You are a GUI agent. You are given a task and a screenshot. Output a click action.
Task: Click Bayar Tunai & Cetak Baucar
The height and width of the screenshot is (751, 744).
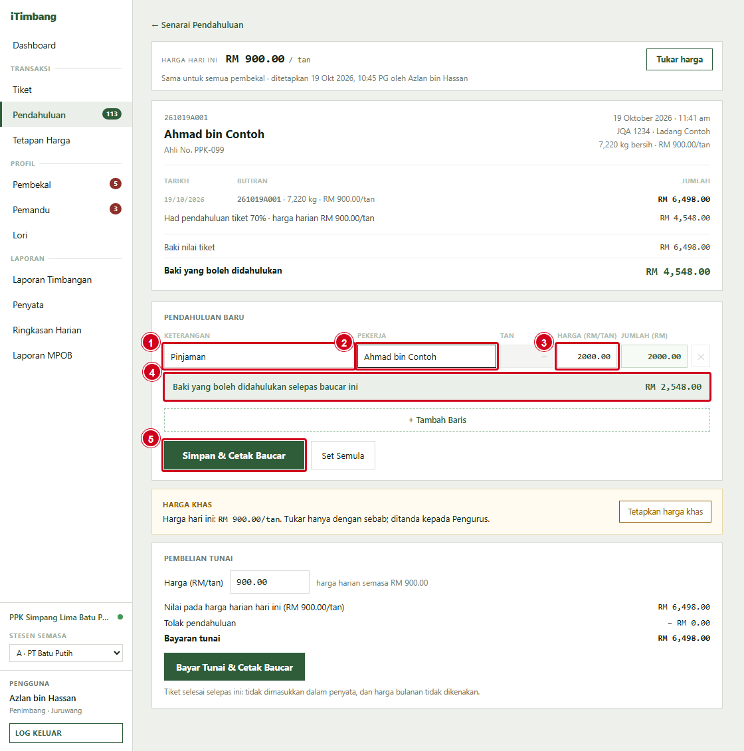tap(234, 667)
